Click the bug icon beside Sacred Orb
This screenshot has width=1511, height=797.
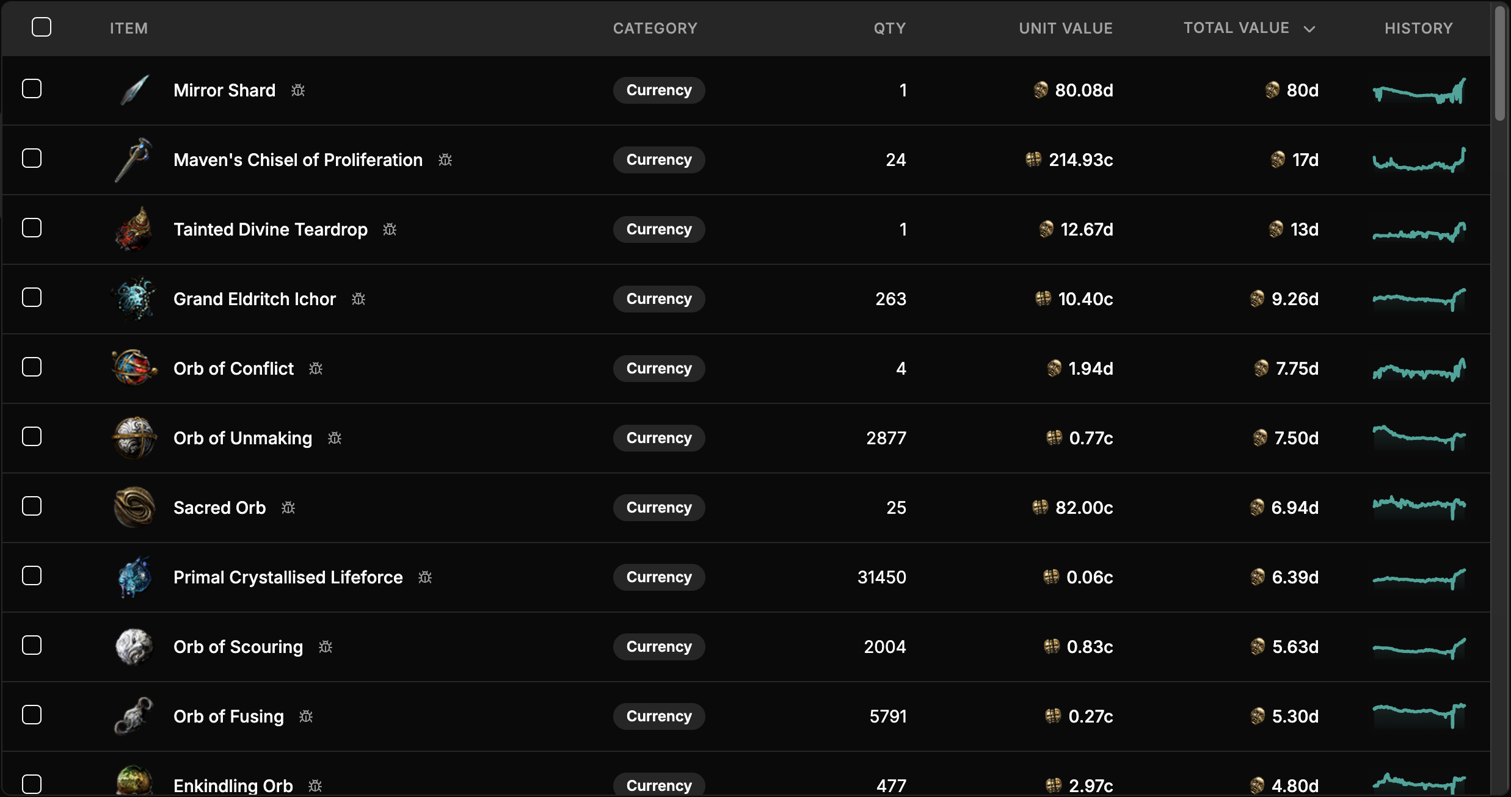(x=288, y=508)
